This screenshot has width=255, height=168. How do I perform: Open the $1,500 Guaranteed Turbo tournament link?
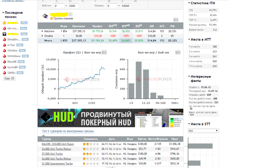pyautogui.click(x=57, y=164)
